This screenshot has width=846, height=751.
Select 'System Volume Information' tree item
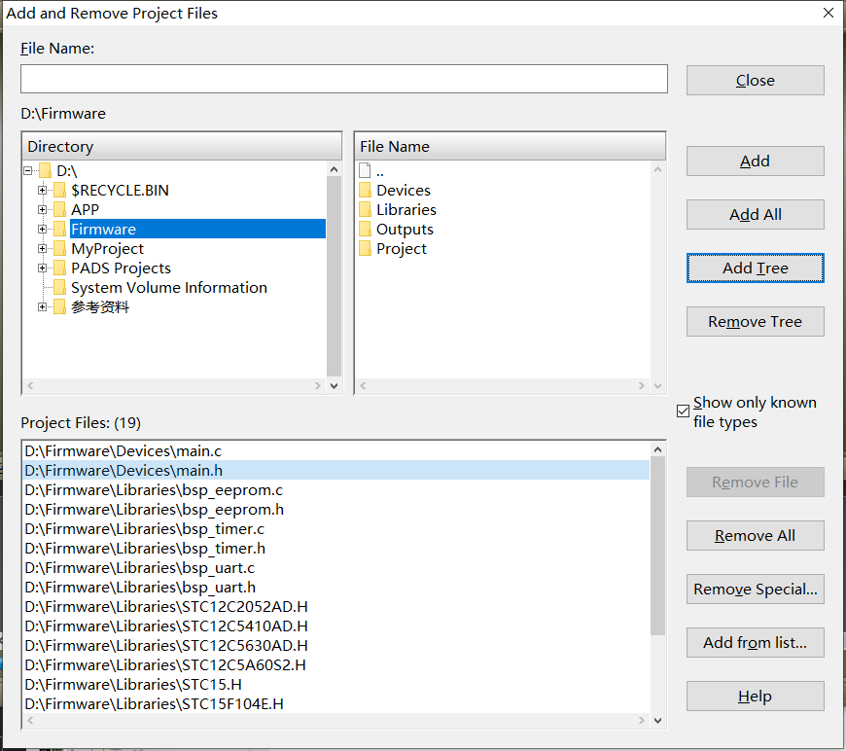(x=169, y=288)
